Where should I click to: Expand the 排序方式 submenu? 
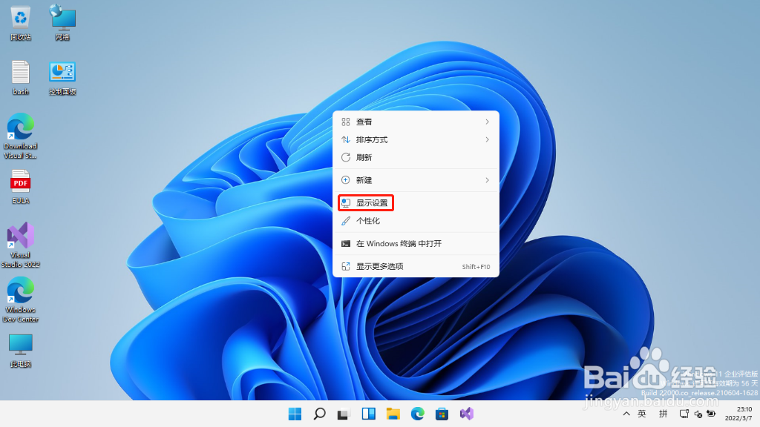pos(416,140)
